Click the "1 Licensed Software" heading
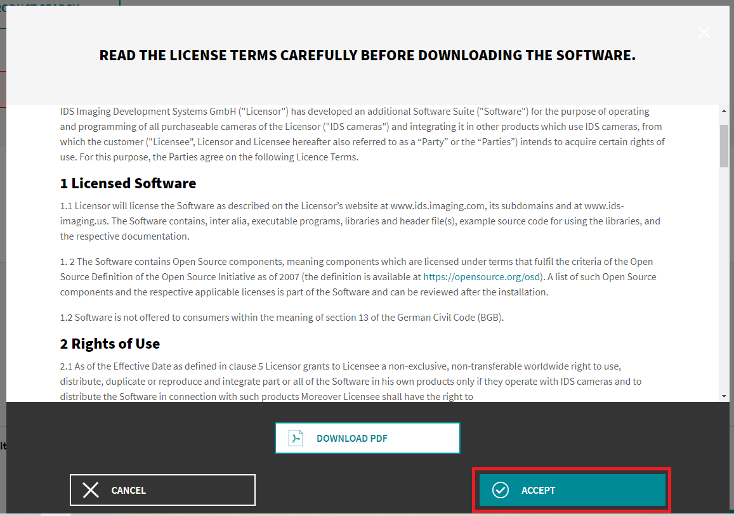 128,184
